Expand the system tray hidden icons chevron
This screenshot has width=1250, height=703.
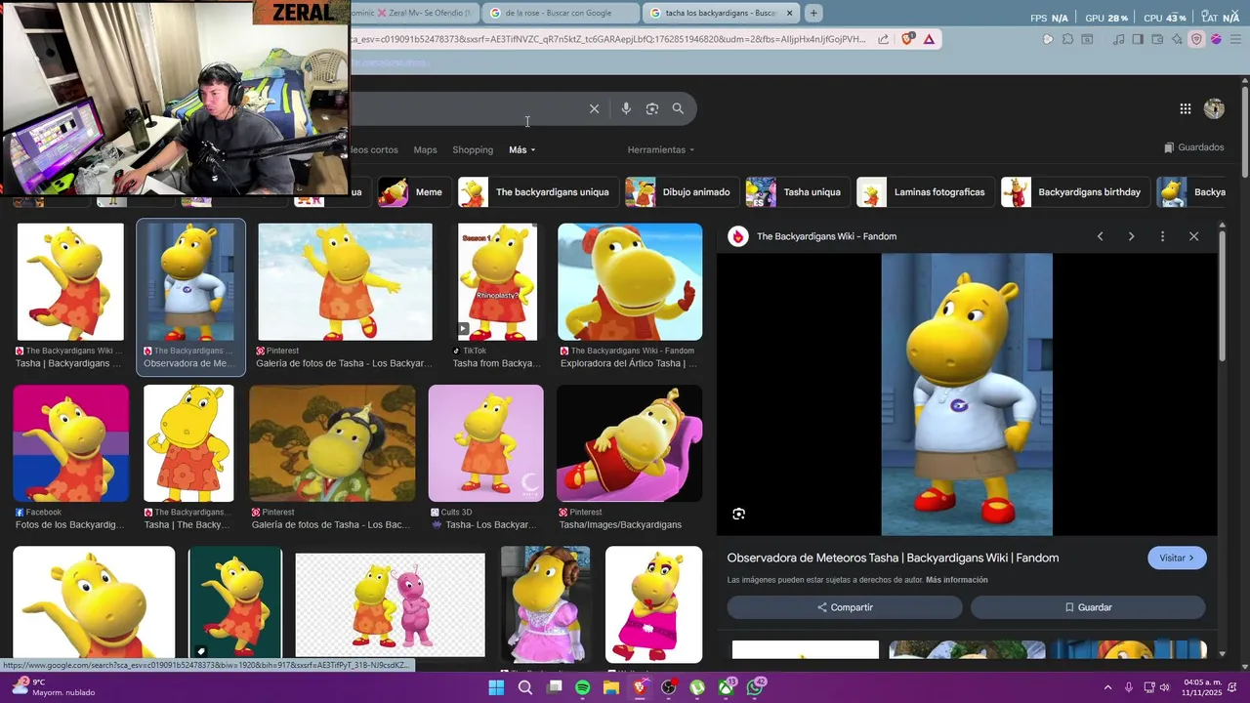pos(1107,687)
